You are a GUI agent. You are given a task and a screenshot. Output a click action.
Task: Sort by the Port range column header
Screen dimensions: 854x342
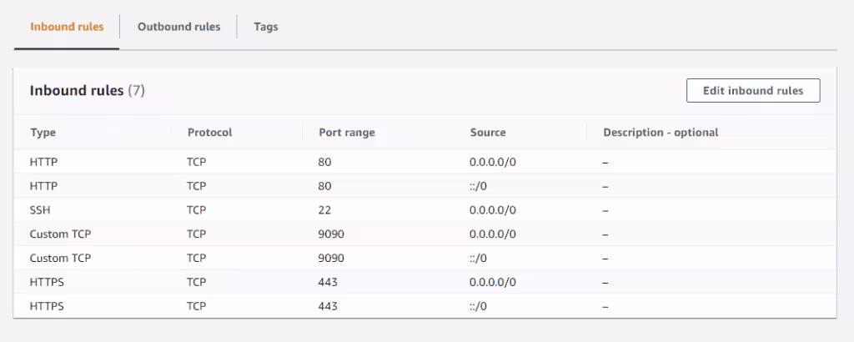coord(347,132)
